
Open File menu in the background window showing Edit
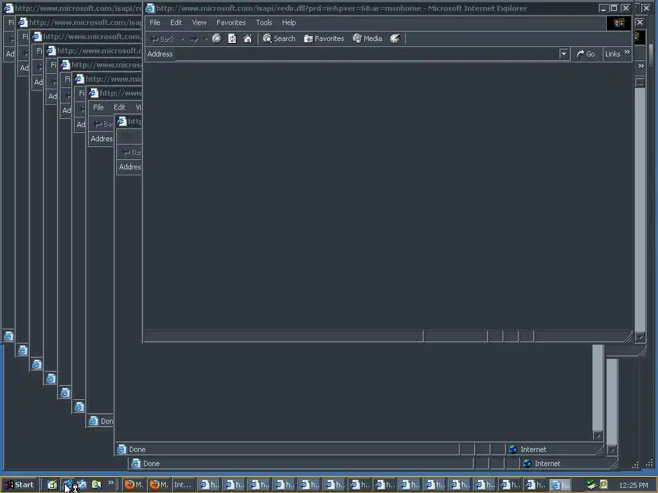coord(98,107)
